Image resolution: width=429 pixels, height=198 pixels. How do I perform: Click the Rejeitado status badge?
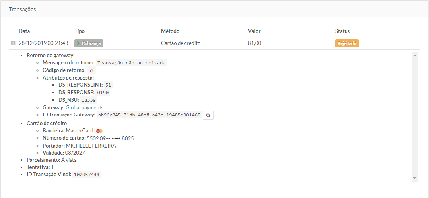(x=347, y=43)
